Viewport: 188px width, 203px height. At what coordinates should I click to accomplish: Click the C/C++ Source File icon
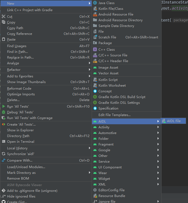pos(95,55)
